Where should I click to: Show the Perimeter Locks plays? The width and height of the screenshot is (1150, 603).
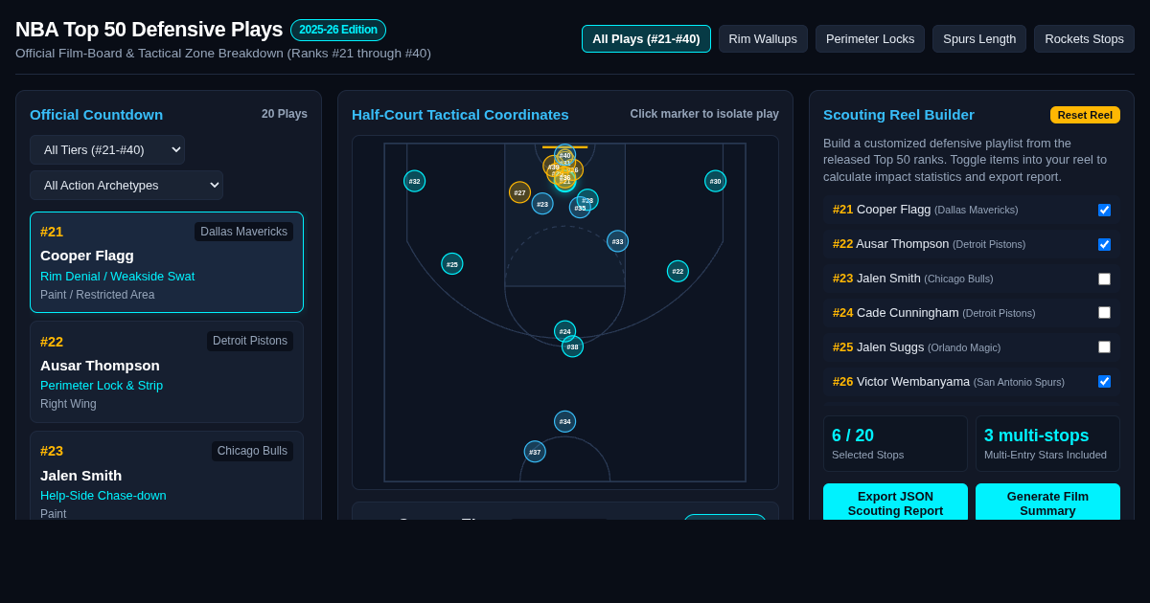(x=870, y=38)
